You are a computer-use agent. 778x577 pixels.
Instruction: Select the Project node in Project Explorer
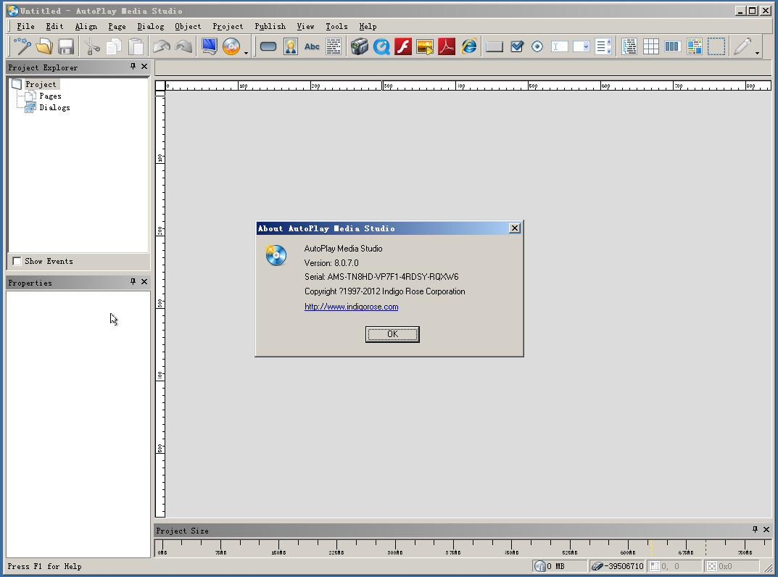point(41,84)
